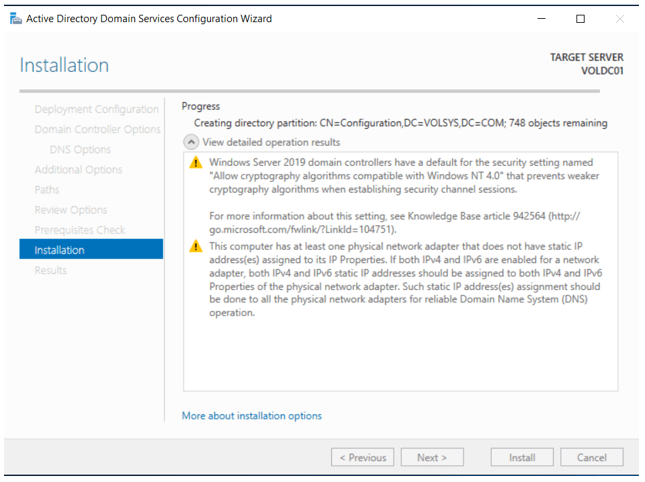Select Deployment Configuration in the sidebar

click(97, 109)
